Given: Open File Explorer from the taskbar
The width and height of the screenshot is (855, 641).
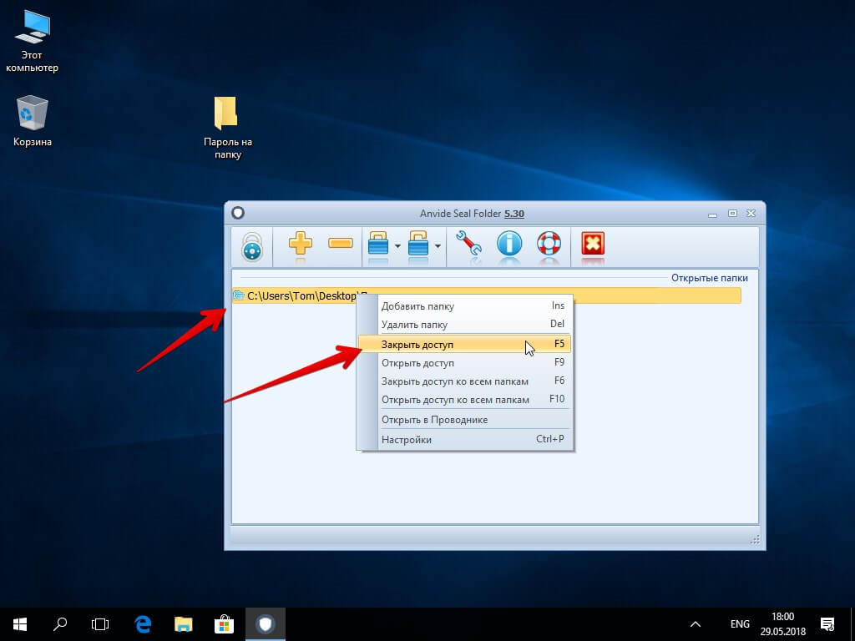Looking at the screenshot, I should (x=183, y=624).
